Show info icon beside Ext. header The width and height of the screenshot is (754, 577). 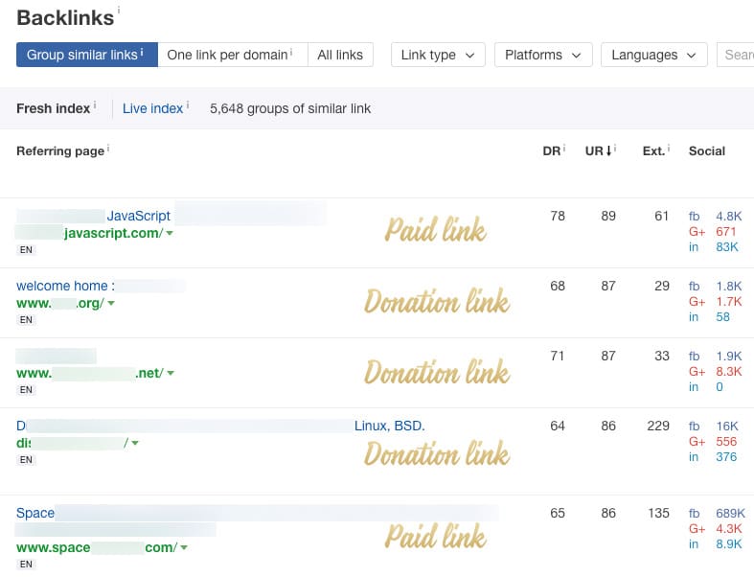(x=669, y=148)
